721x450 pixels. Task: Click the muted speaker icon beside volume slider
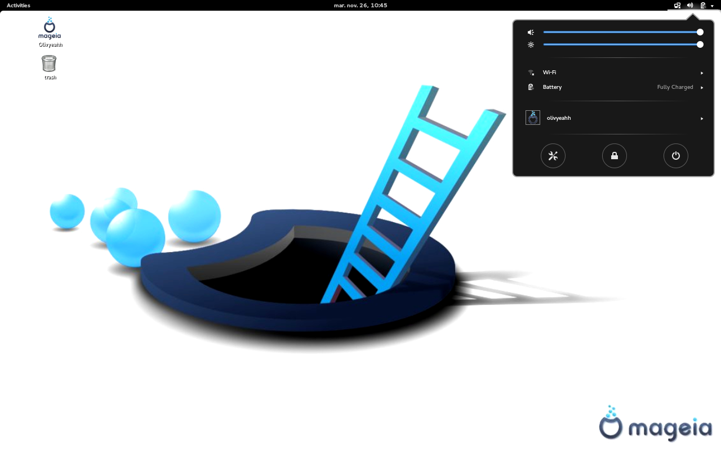[x=531, y=33]
